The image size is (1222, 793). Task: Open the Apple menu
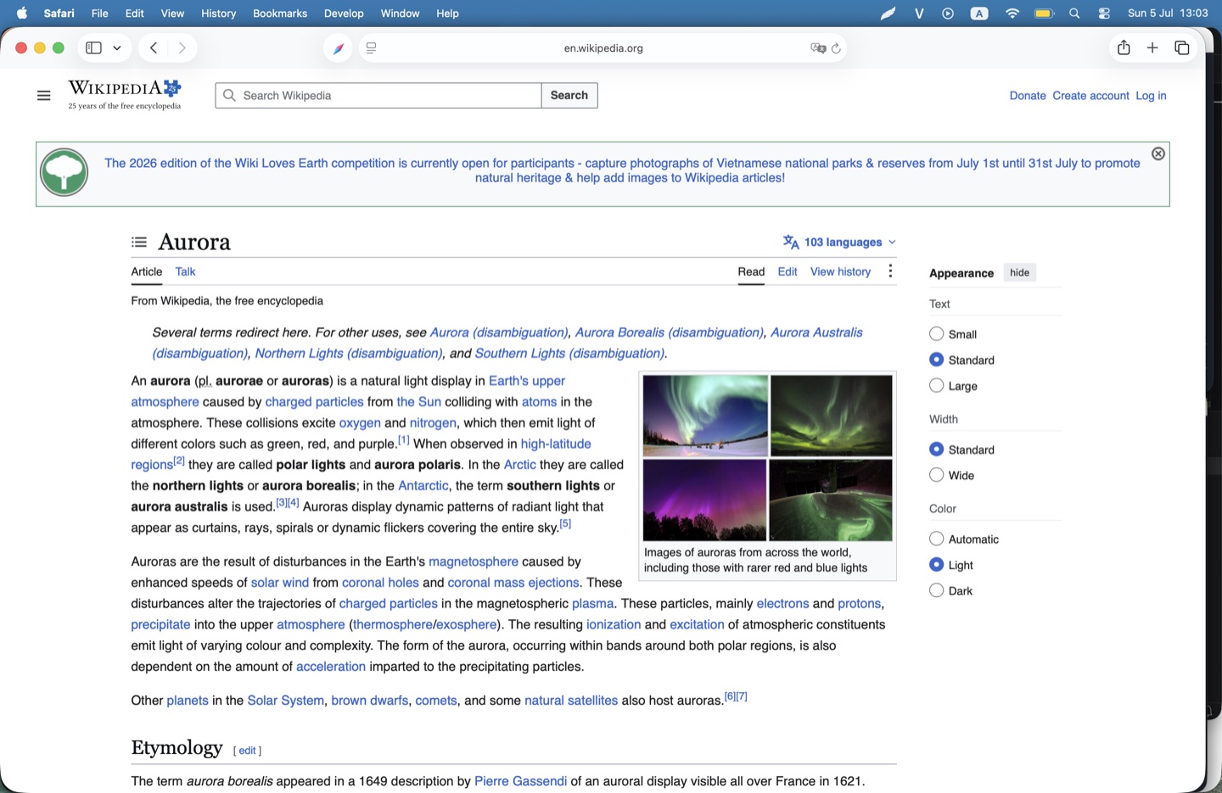[x=22, y=13]
